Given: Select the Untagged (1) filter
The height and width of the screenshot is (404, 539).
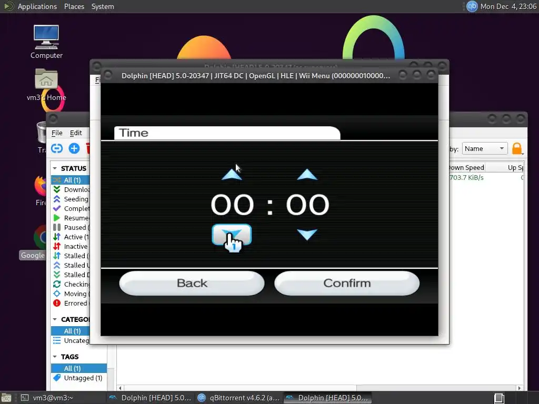Looking at the screenshot, I should pos(79,378).
